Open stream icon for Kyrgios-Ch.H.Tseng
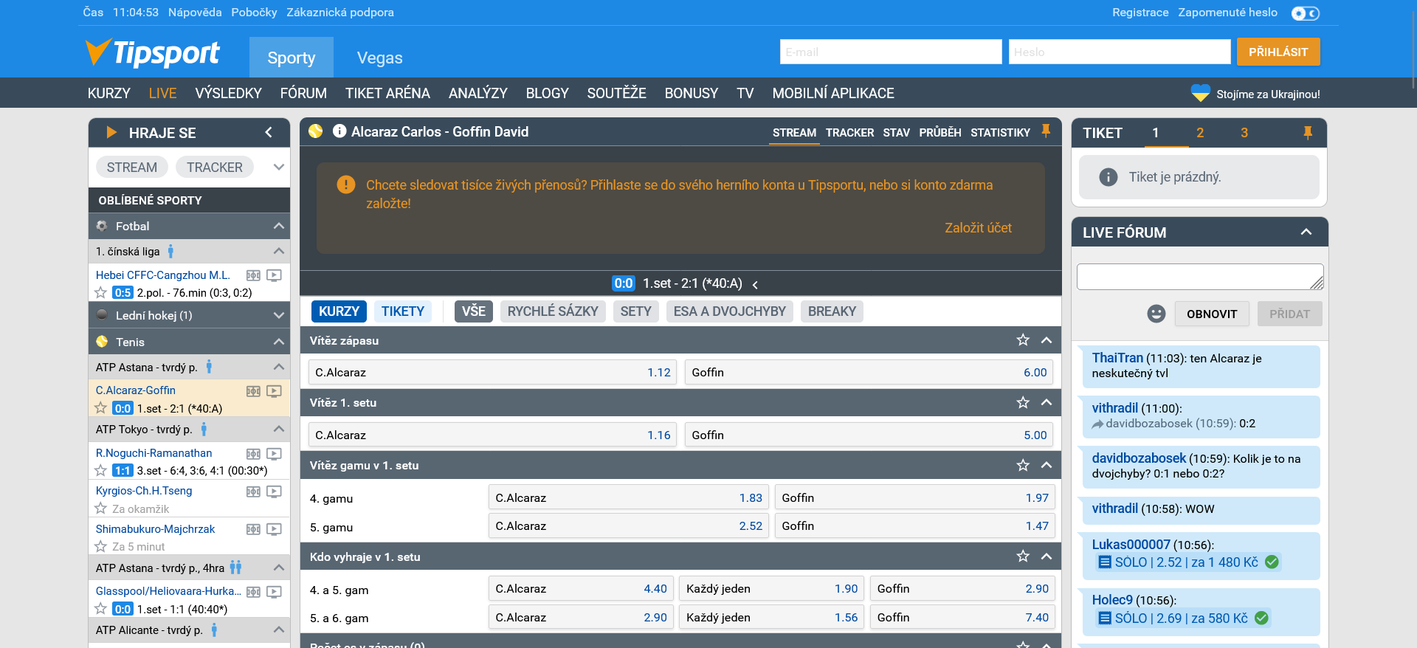 click(x=274, y=492)
